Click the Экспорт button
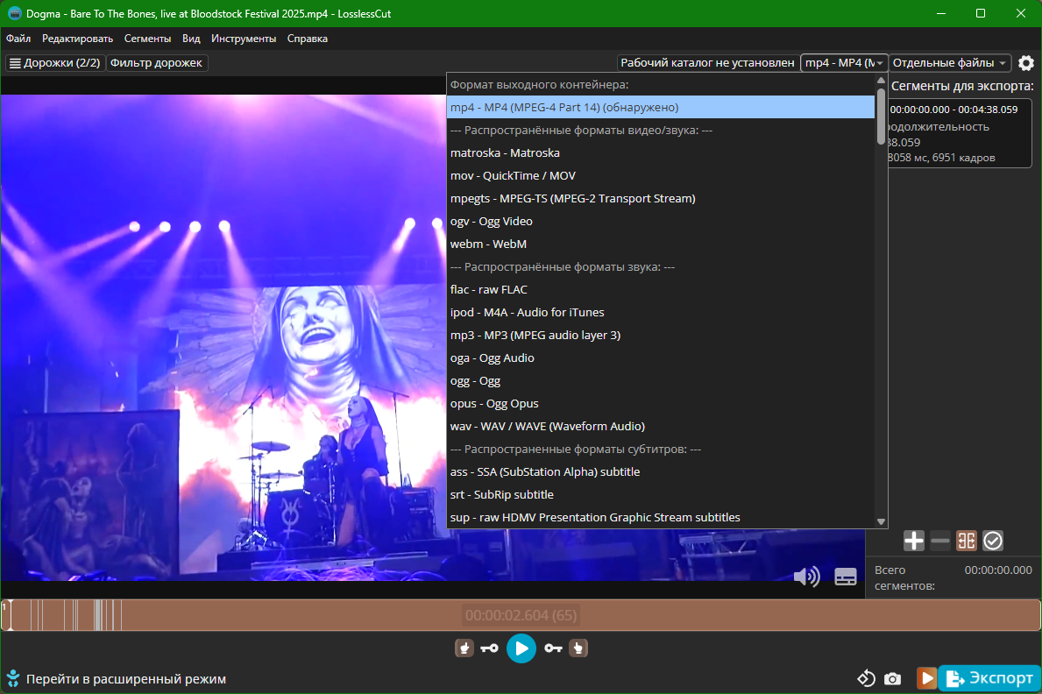The height and width of the screenshot is (694, 1042). point(989,678)
